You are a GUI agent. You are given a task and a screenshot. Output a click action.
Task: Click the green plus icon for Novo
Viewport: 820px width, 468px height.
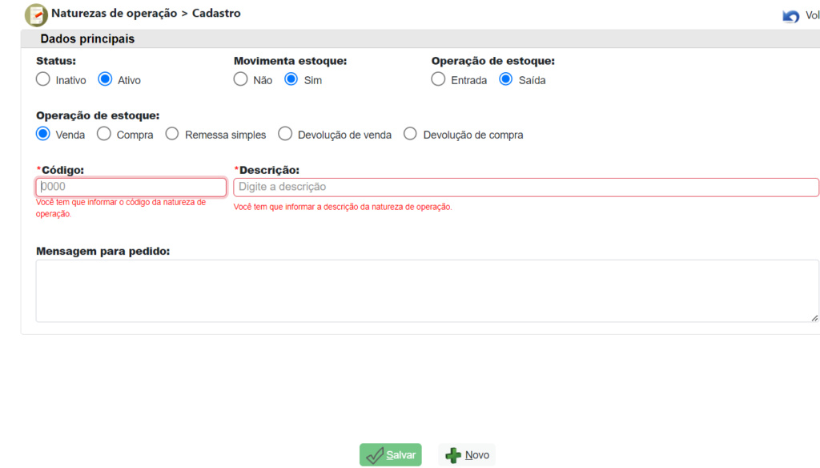[x=453, y=455]
